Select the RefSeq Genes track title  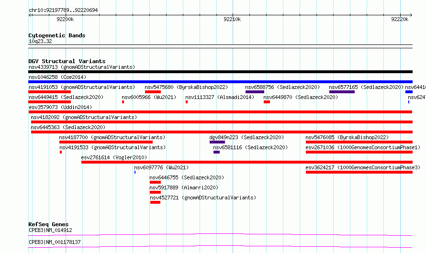[48, 224]
